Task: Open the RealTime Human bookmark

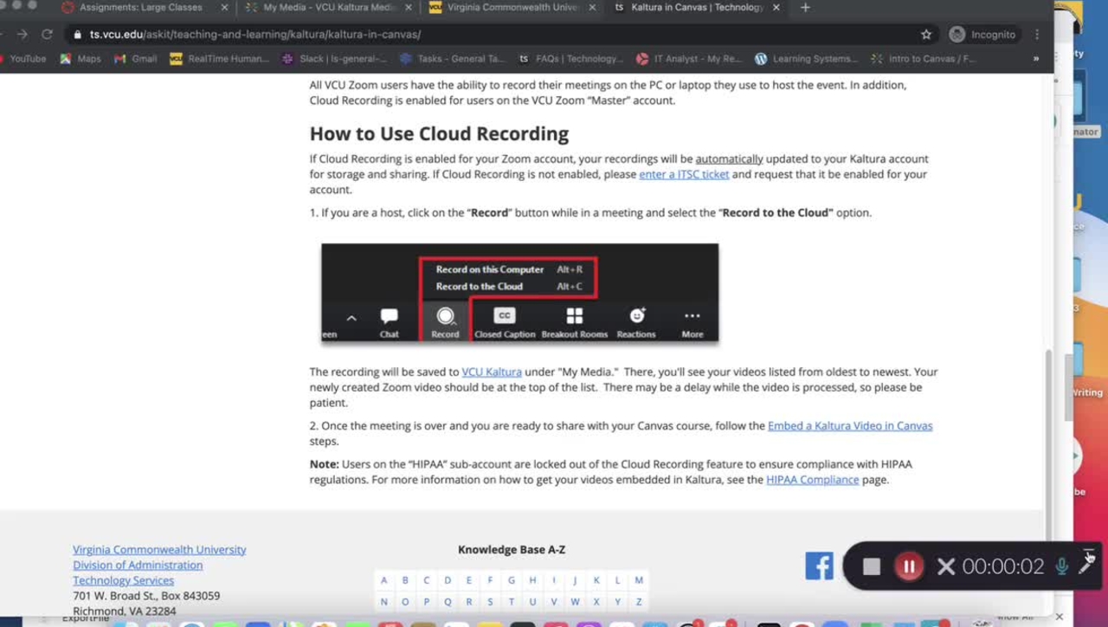Action: pos(220,59)
